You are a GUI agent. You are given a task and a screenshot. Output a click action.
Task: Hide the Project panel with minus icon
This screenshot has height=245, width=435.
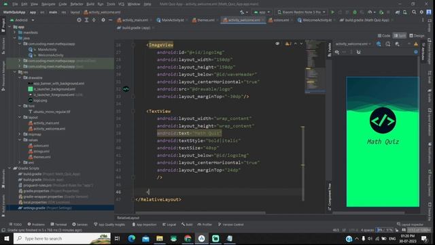coord(110,20)
